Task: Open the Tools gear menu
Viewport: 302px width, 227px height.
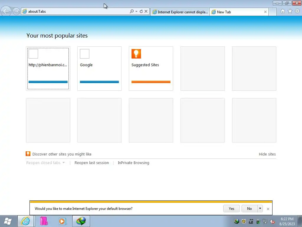Action: pos(297,11)
